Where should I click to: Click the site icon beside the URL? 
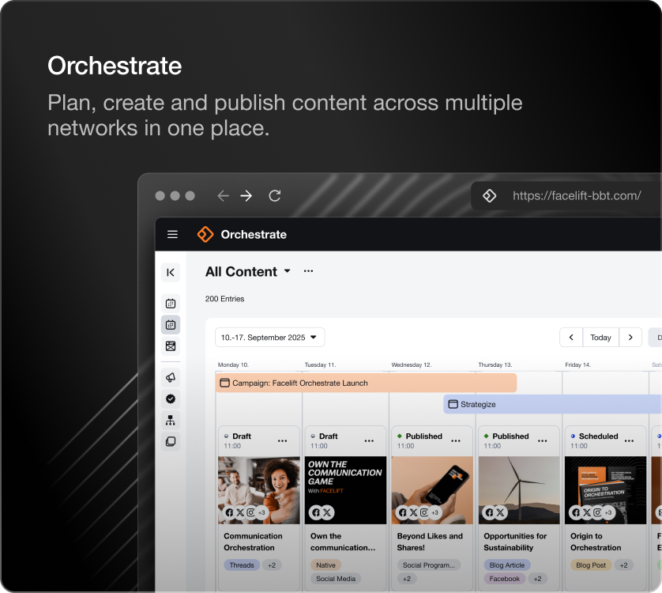point(490,196)
